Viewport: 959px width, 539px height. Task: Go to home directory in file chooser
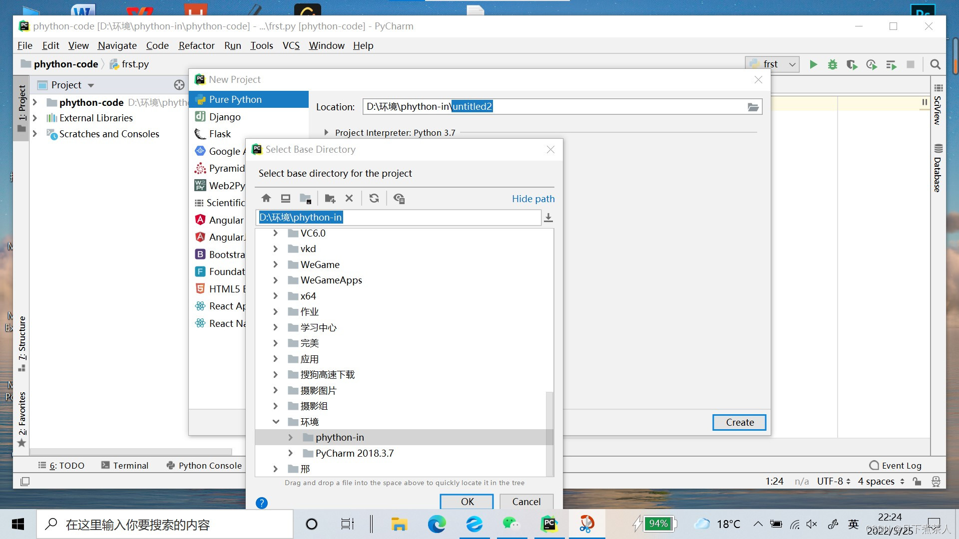[266, 199]
